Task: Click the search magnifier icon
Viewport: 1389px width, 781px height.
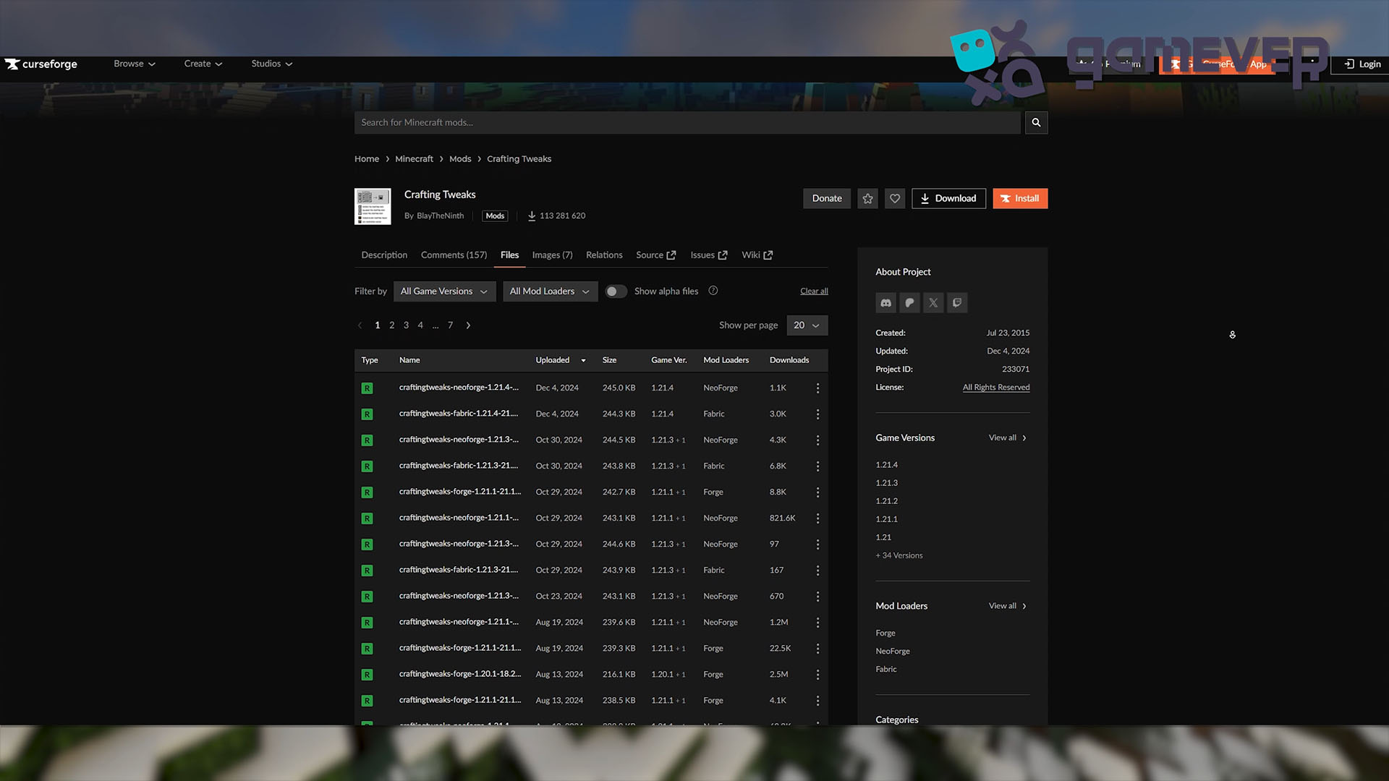Action: click(1036, 122)
